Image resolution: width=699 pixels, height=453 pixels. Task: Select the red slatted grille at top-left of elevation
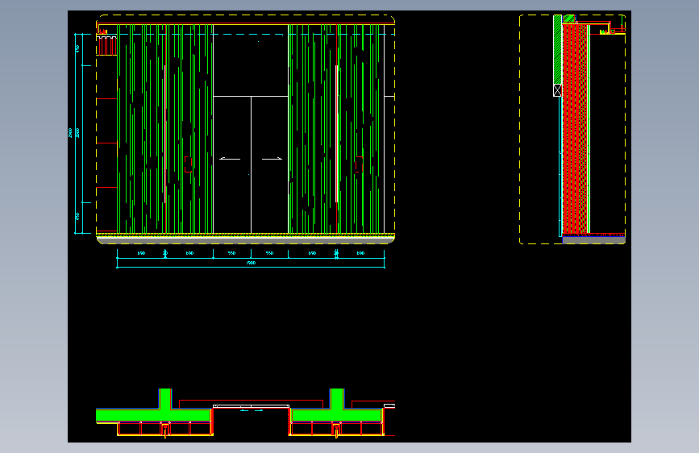tap(107, 46)
